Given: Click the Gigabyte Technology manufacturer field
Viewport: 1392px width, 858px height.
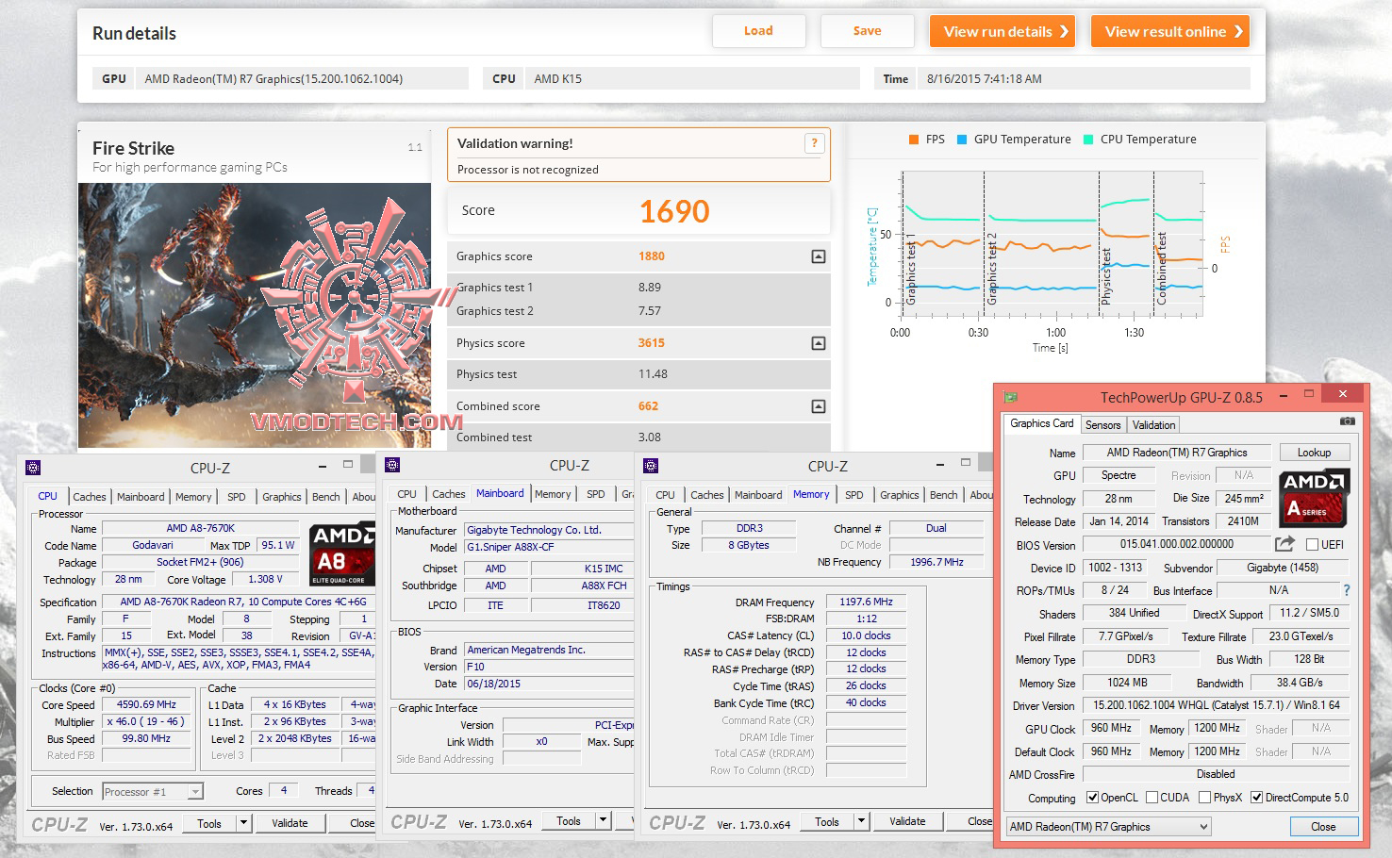Looking at the screenshot, I should tap(548, 530).
